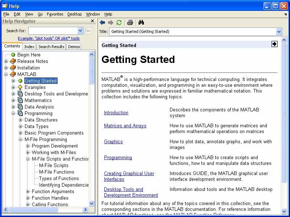Screen dimensions: 290x217
Task: Expand the Examples tree node
Action: (13, 87)
